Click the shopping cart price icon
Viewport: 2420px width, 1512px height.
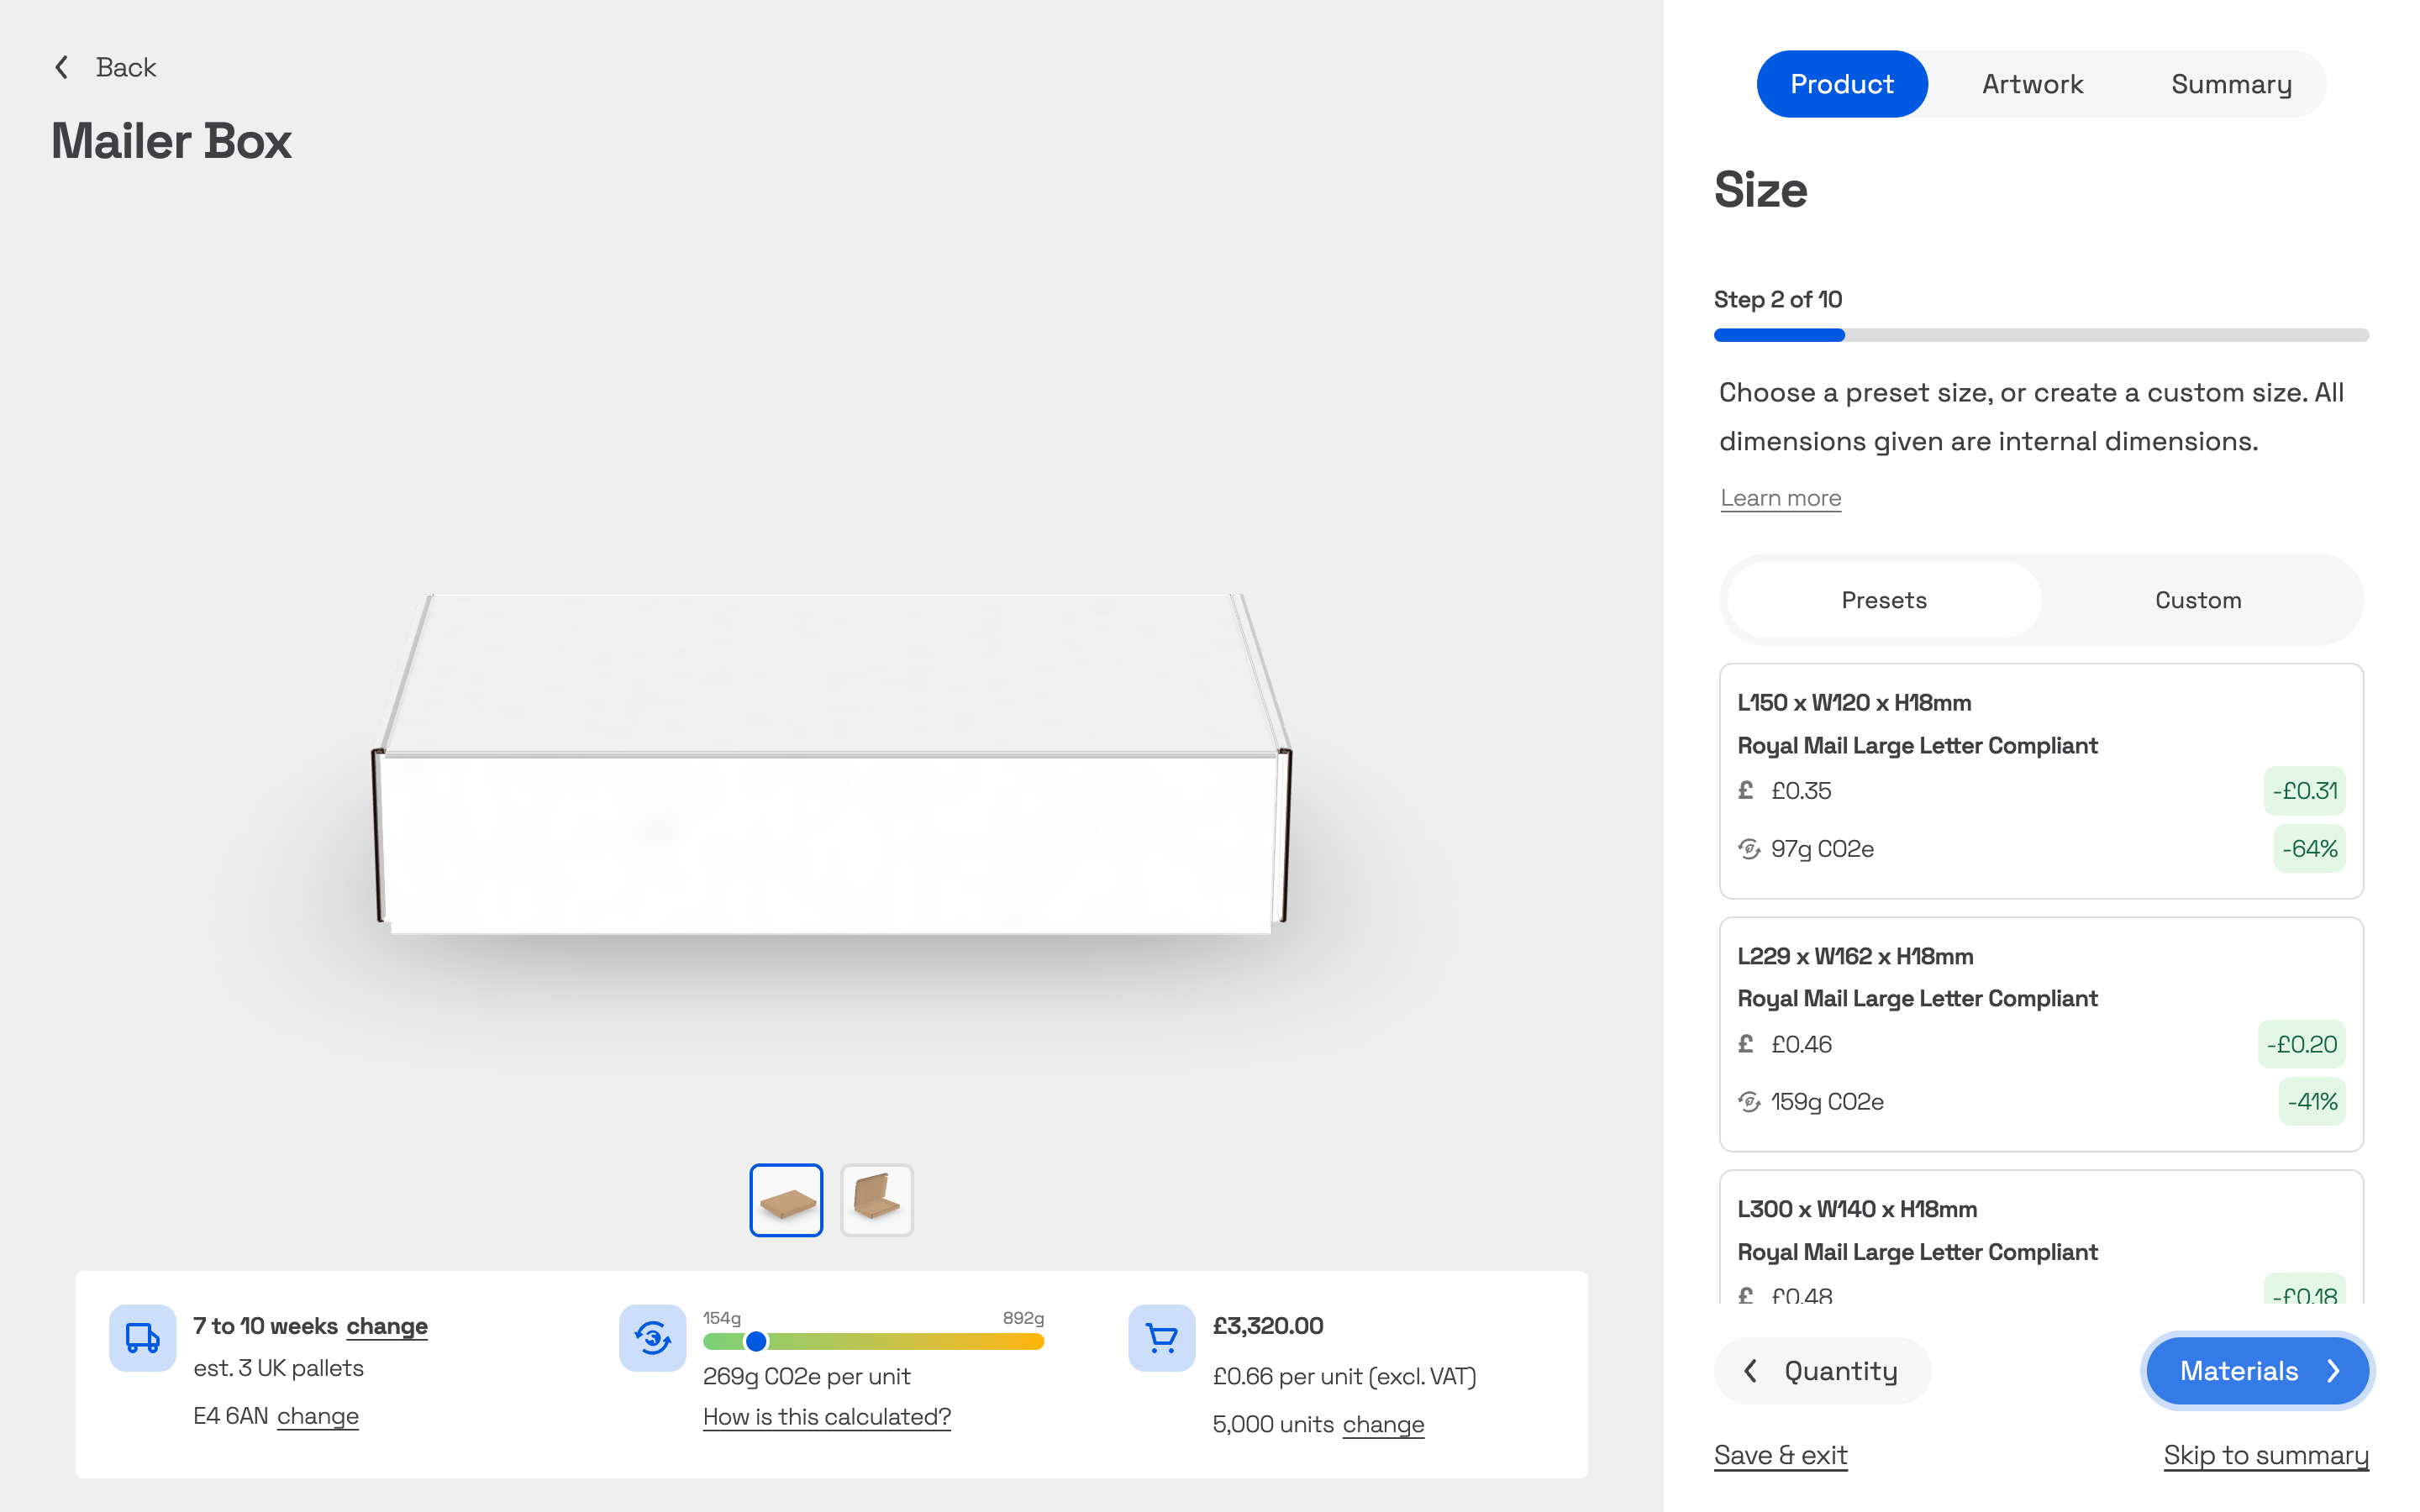tap(1161, 1337)
